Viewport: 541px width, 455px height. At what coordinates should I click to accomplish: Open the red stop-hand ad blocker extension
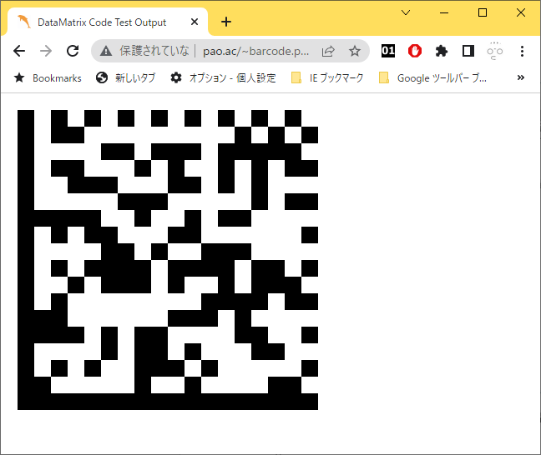(x=415, y=51)
